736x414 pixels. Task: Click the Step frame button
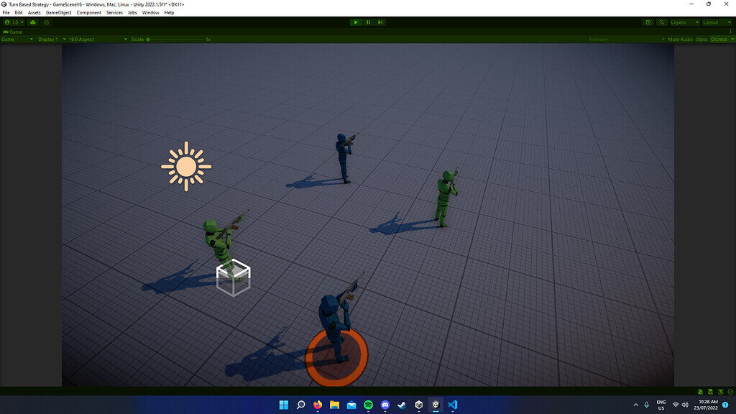[380, 22]
